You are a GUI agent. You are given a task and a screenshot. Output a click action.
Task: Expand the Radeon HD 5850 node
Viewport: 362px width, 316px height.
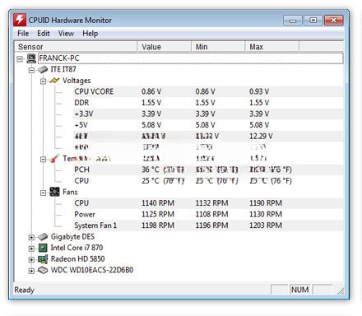coord(31,259)
